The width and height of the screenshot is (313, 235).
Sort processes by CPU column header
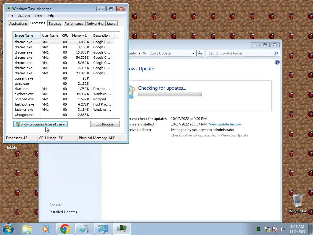65,35
